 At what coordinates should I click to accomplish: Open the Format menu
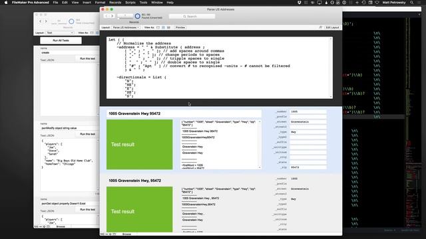click(100, 3)
